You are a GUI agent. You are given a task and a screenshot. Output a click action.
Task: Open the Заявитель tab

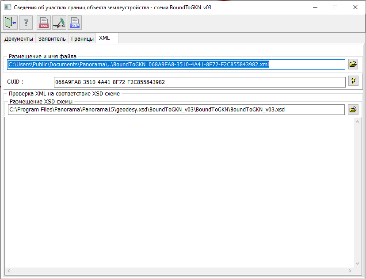coord(52,39)
